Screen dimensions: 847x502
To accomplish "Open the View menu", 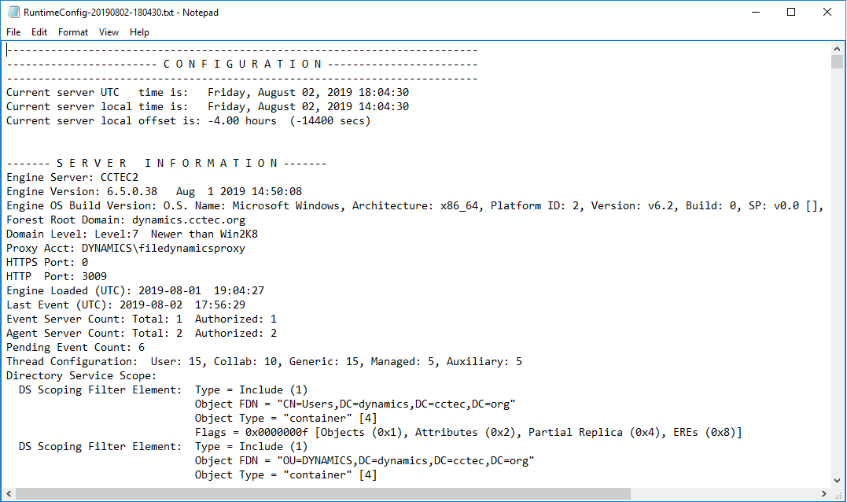I will 109,32.
